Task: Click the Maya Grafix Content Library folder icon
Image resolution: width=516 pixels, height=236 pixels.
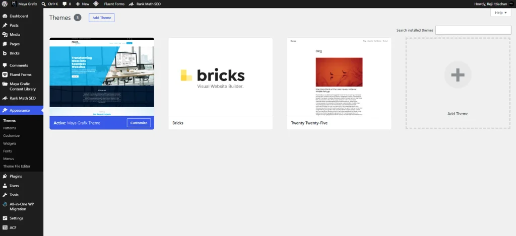Action: pos(5,84)
